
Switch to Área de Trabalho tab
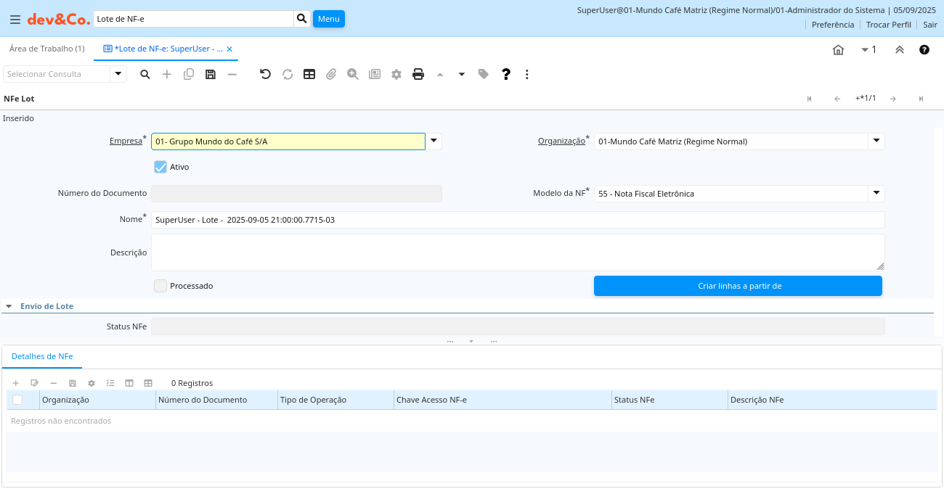pos(46,49)
